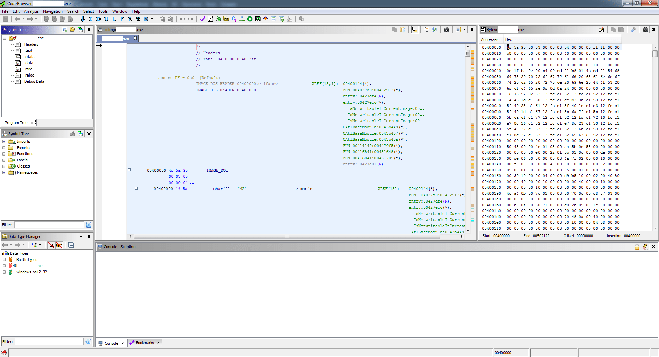This screenshot has width=659, height=357.
Task: Open Bytes viewer wrench settings icon
Action: click(x=633, y=30)
